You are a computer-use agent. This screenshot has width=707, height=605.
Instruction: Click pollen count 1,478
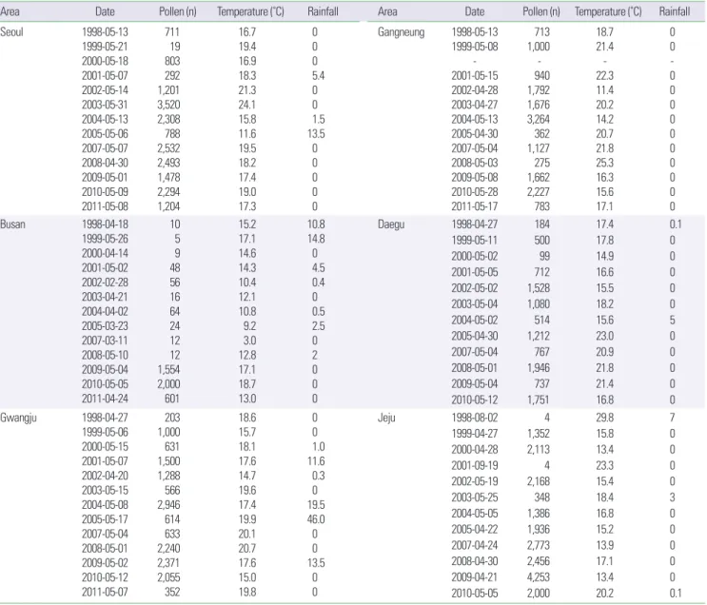pyautogui.click(x=168, y=178)
